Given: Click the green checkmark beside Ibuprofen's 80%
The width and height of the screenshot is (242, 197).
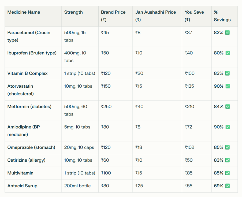Looking at the screenshot, I should pos(228,53).
